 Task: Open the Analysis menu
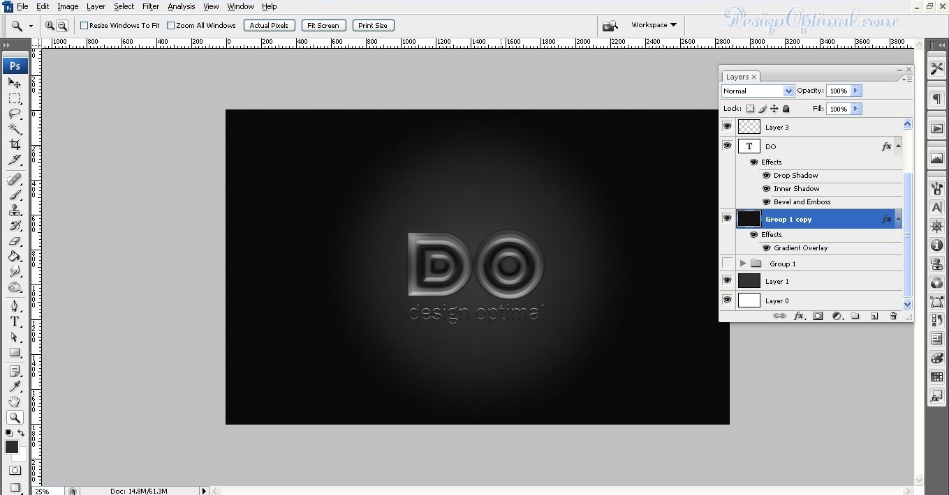click(x=182, y=6)
